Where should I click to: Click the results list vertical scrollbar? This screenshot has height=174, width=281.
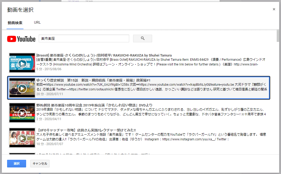278,36
